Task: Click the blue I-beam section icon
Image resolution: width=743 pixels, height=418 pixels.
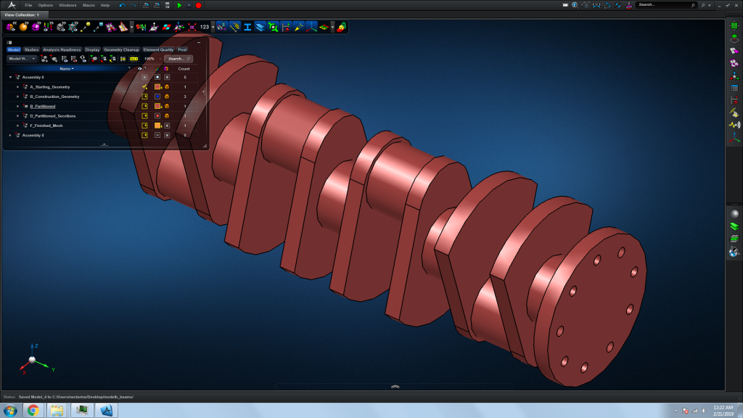Action: click(247, 27)
